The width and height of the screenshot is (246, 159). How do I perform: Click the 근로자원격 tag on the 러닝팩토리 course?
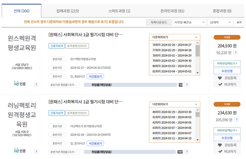tap(56, 113)
